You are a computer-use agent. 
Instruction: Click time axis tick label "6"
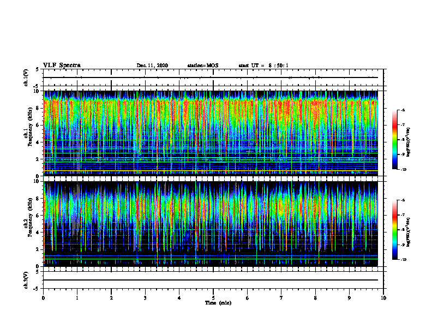(x=248, y=298)
